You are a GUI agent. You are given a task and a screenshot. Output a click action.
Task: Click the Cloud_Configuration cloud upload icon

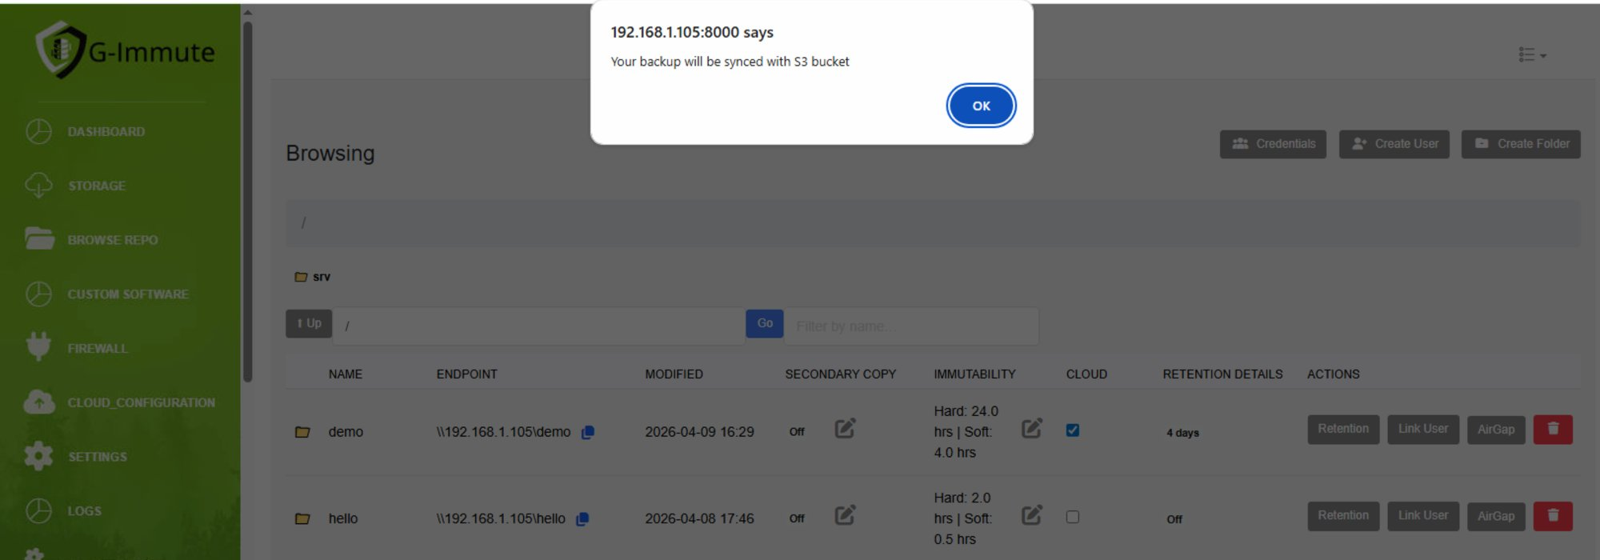click(x=39, y=402)
